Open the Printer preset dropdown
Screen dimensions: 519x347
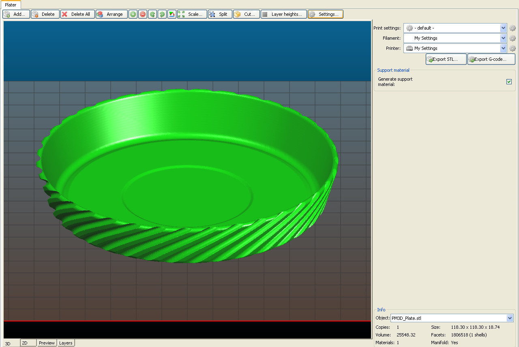(503, 48)
